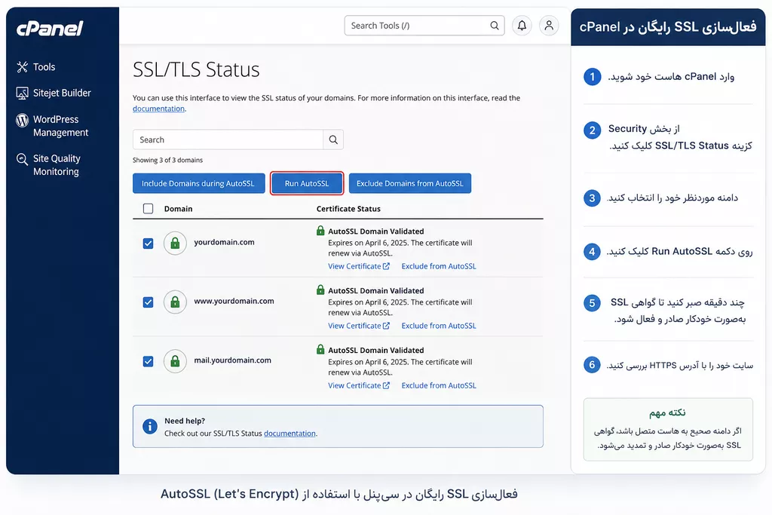Open the documentation link in description

pos(158,109)
